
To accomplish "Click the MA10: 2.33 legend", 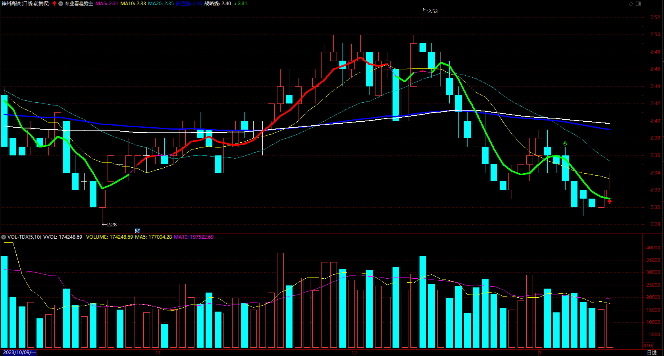I will coord(133,4).
